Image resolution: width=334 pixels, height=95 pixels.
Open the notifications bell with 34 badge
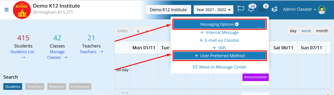(252, 9)
